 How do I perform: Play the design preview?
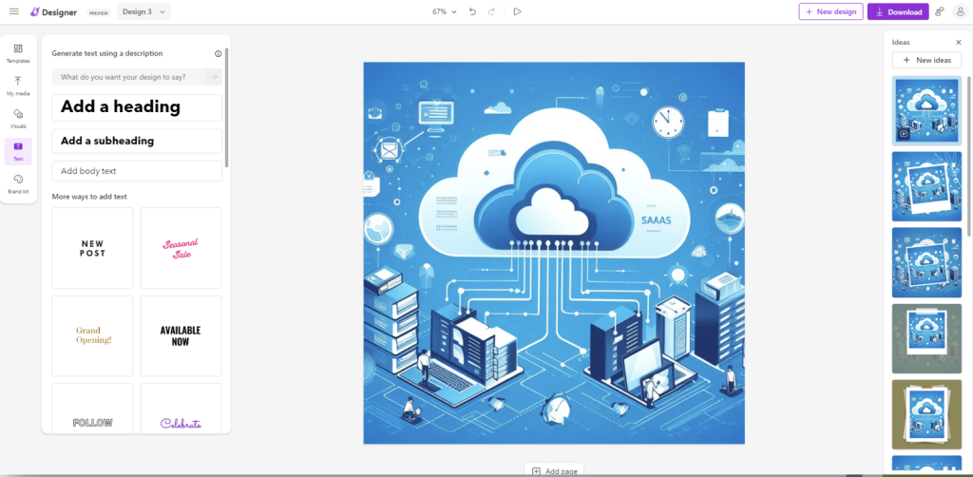(517, 11)
